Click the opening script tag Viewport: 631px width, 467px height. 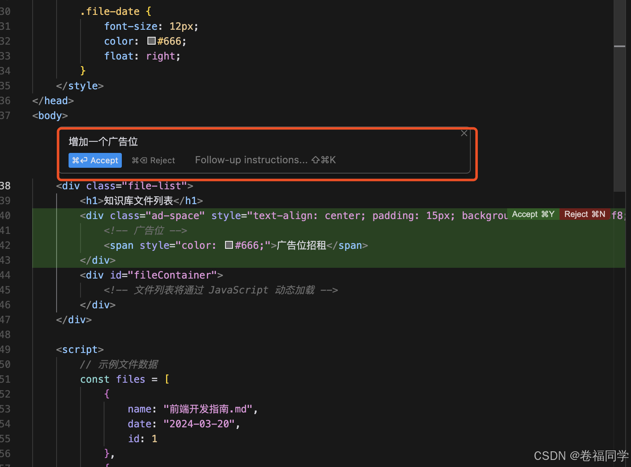tap(80, 350)
